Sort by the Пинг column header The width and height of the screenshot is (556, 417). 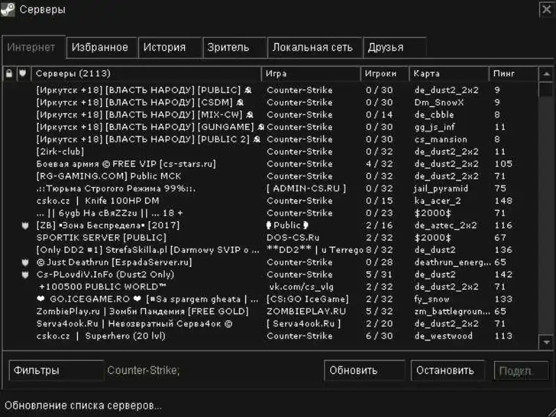(x=514, y=74)
